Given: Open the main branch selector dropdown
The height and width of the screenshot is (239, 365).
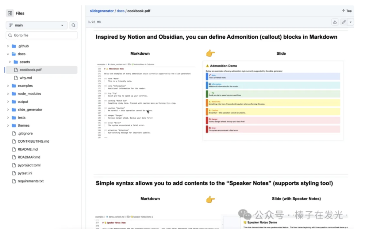Looking at the screenshot, I should (36, 25).
